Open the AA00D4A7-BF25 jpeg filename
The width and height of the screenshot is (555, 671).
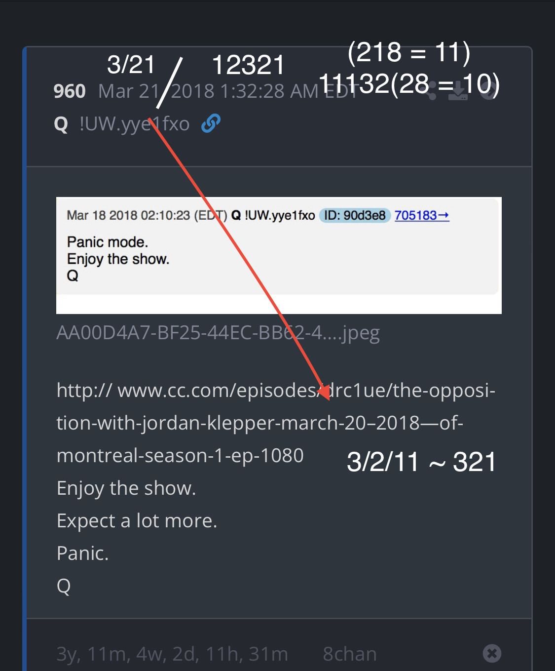[218, 333]
